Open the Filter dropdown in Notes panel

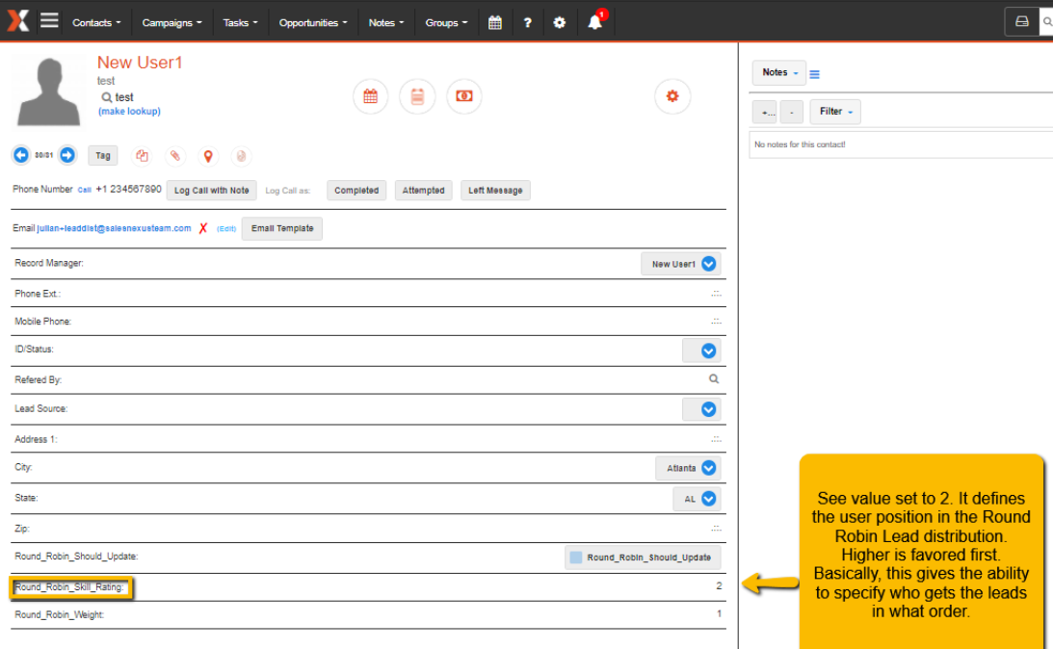click(835, 112)
